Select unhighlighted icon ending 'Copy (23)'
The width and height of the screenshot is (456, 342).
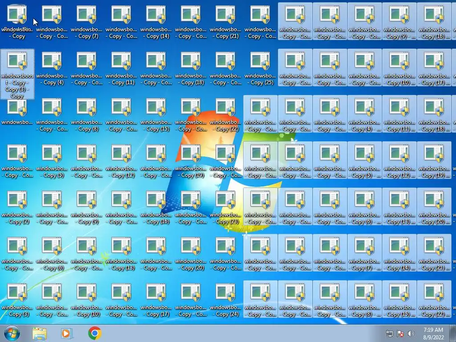[x=225, y=208]
